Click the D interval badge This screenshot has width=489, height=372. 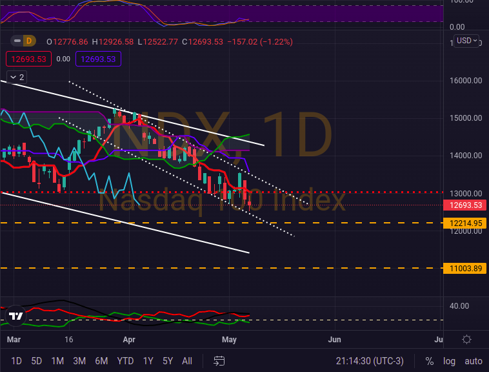29,41
